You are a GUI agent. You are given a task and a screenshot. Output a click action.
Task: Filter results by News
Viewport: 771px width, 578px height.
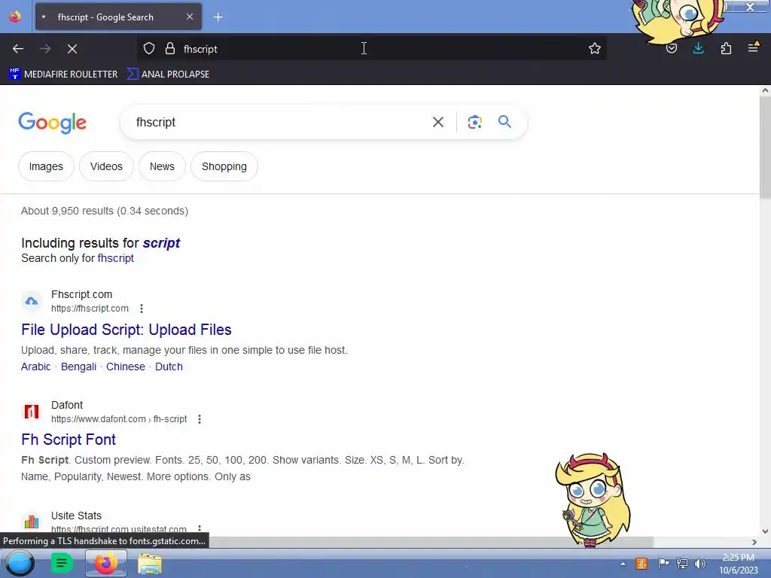163,166
